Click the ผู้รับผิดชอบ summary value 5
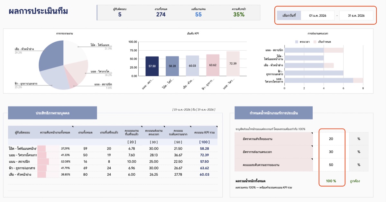The height and width of the screenshot is (202, 386). click(x=120, y=14)
